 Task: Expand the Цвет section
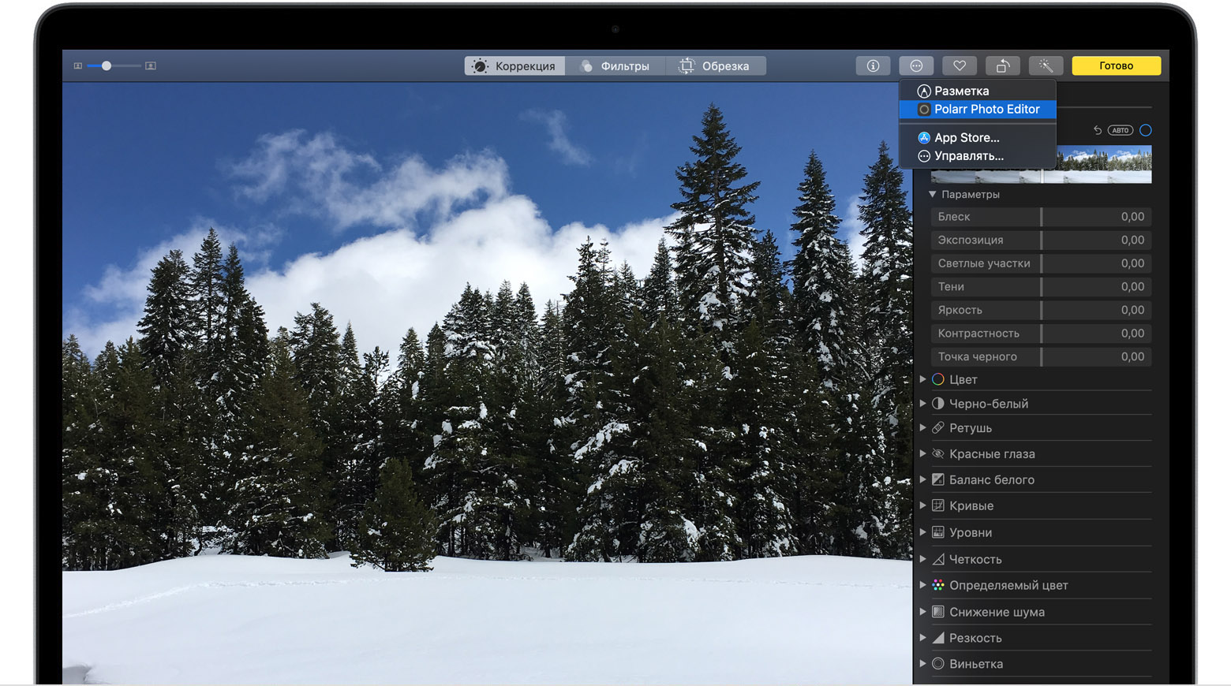[922, 379]
